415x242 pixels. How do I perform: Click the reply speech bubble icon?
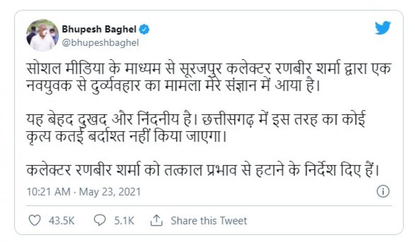[100, 221]
